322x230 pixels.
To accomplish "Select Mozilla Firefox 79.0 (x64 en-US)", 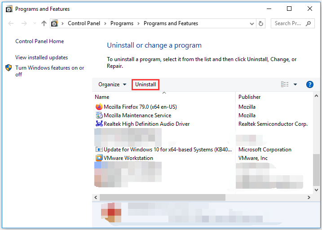I will click(140, 107).
